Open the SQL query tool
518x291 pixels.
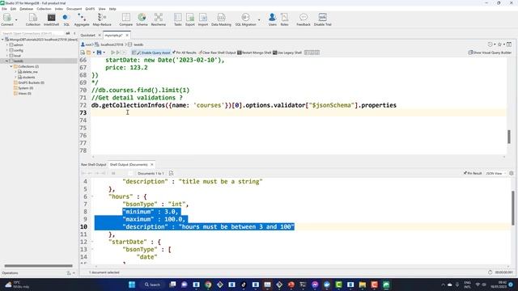coord(66,19)
